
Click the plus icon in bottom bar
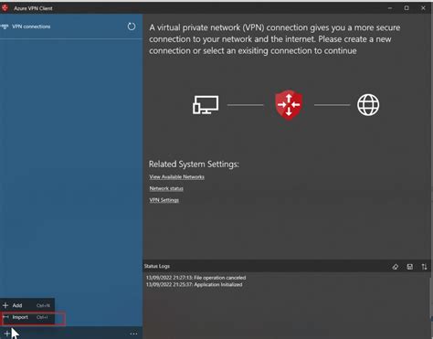(x=7, y=334)
